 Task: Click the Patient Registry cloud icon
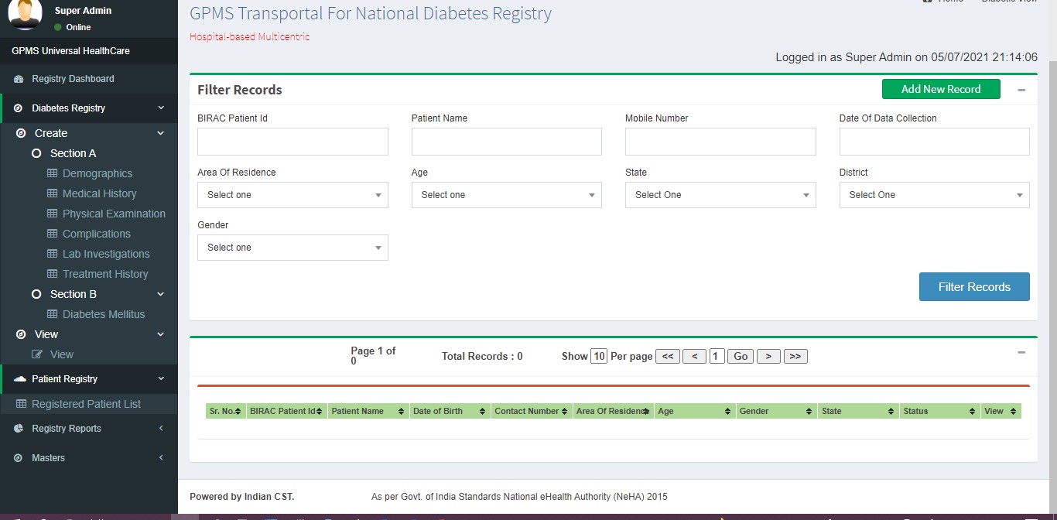(20, 379)
